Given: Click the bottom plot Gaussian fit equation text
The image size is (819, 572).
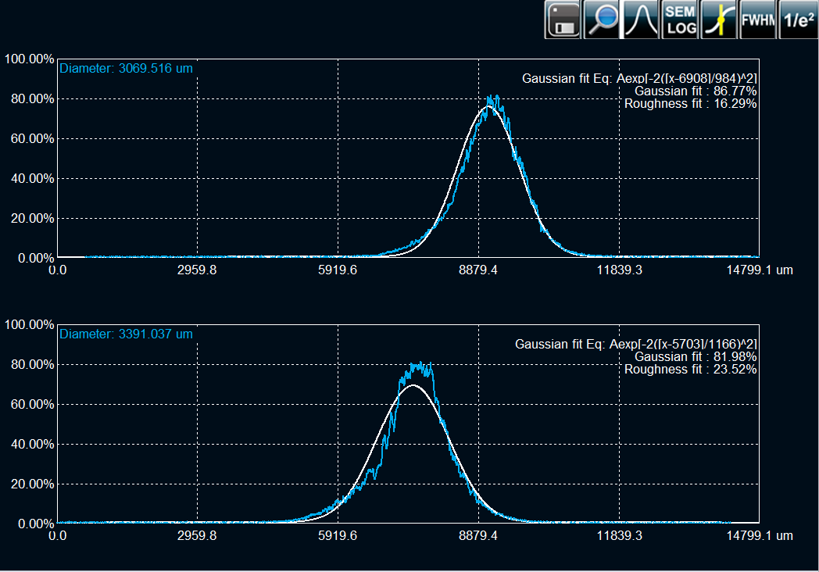Looking at the screenshot, I should (635, 344).
